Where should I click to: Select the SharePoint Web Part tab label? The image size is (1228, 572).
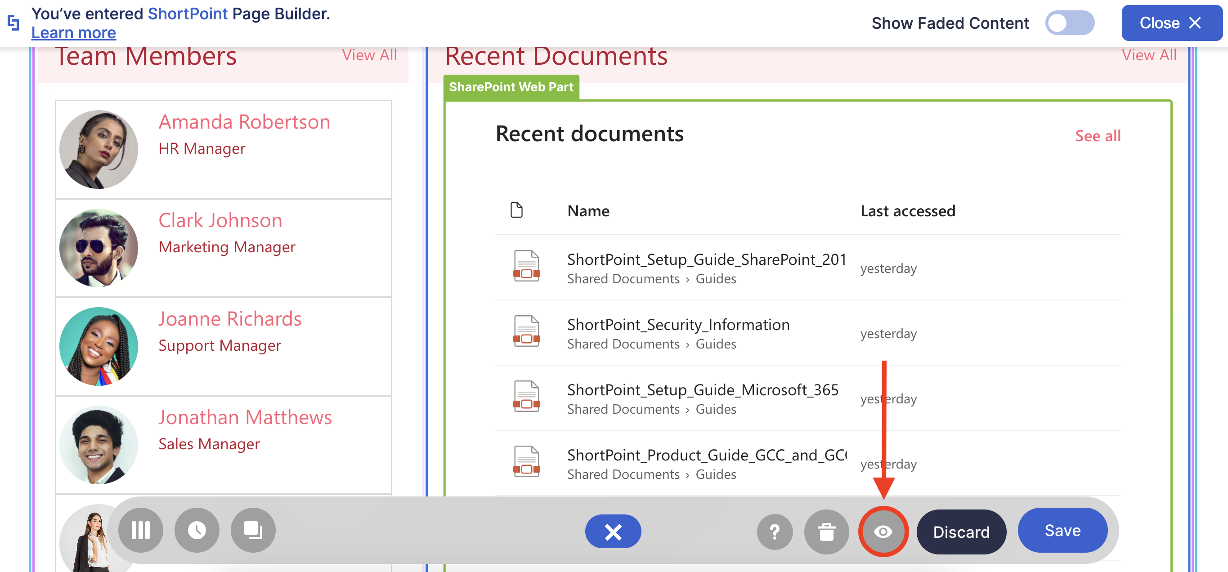click(511, 87)
